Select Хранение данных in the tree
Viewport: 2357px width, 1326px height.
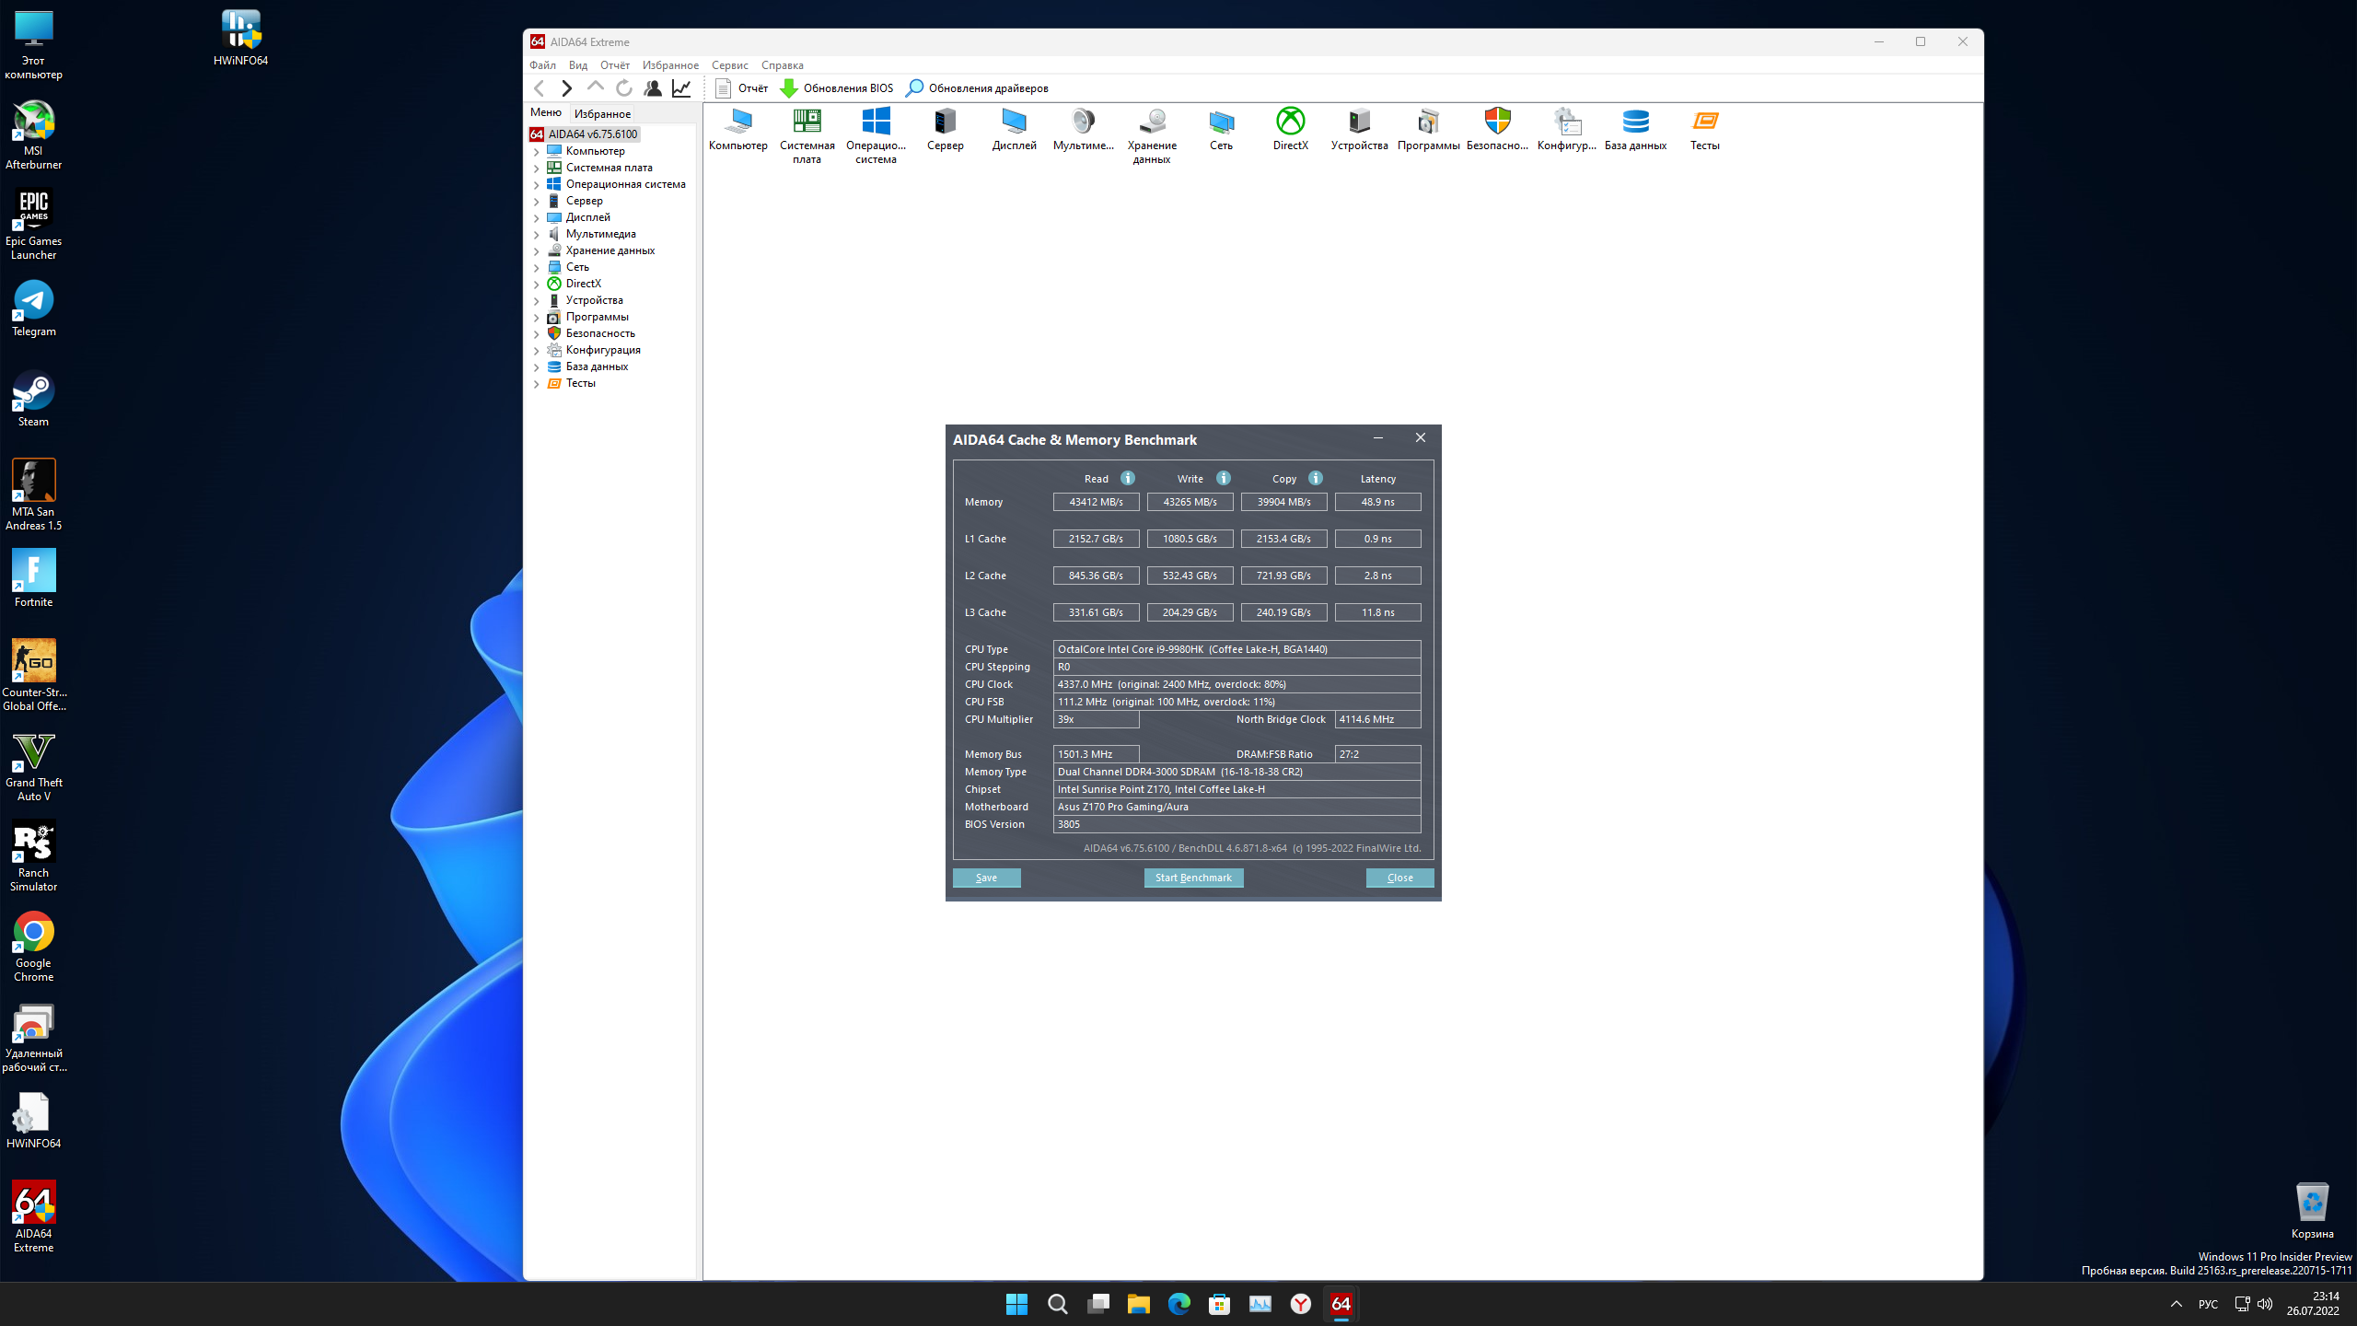tap(610, 250)
